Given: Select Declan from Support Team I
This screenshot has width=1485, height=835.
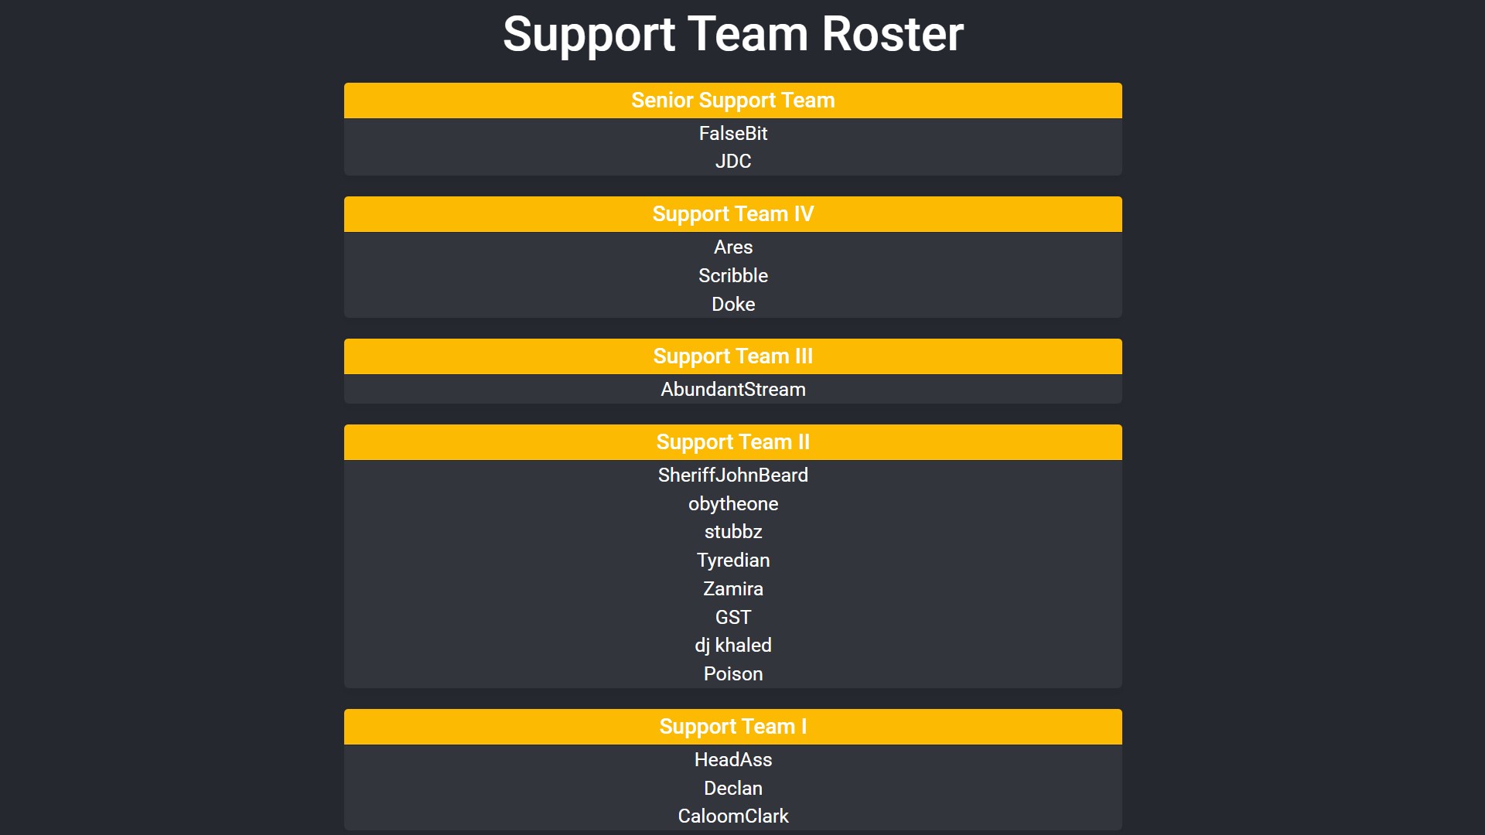Looking at the screenshot, I should click(x=732, y=789).
